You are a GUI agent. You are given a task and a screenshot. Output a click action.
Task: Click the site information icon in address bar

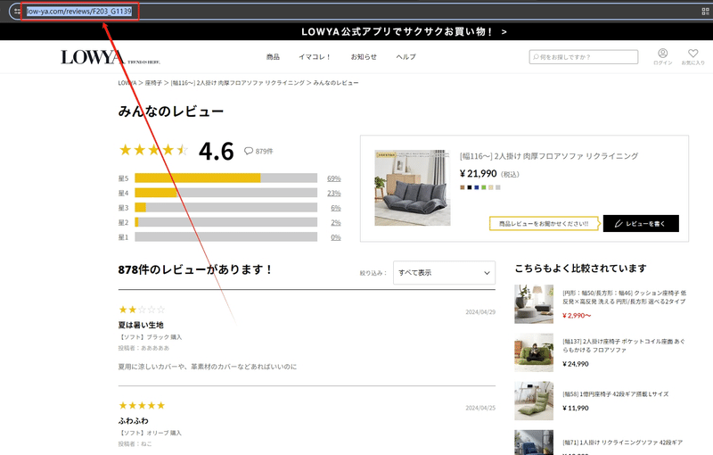(x=17, y=12)
